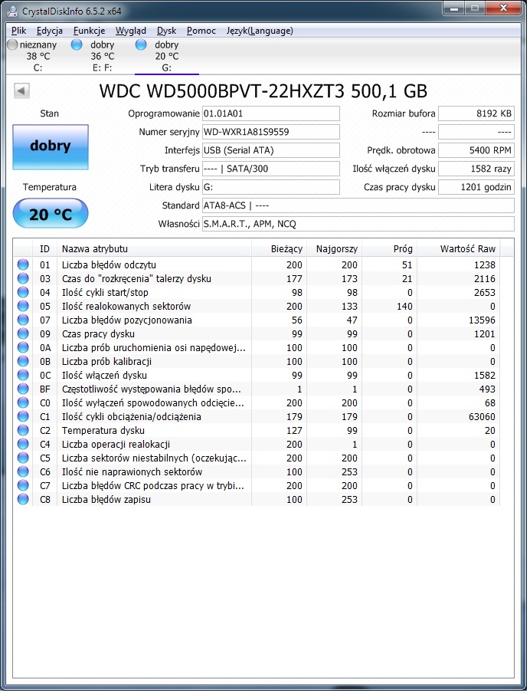This screenshot has height=693, width=530.
Task: Click status icon for attribute 04 start/stop cycles
Action: 23,292
